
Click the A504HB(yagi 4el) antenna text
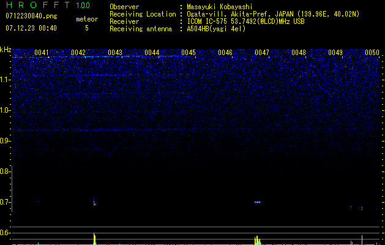pyautogui.click(x=216, y=29)
